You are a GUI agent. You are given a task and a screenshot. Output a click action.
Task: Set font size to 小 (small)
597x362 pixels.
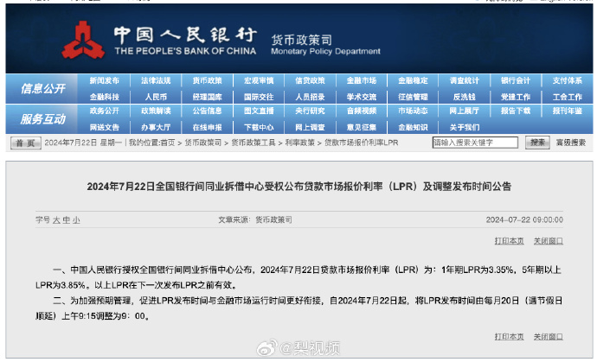click(75, 220)
